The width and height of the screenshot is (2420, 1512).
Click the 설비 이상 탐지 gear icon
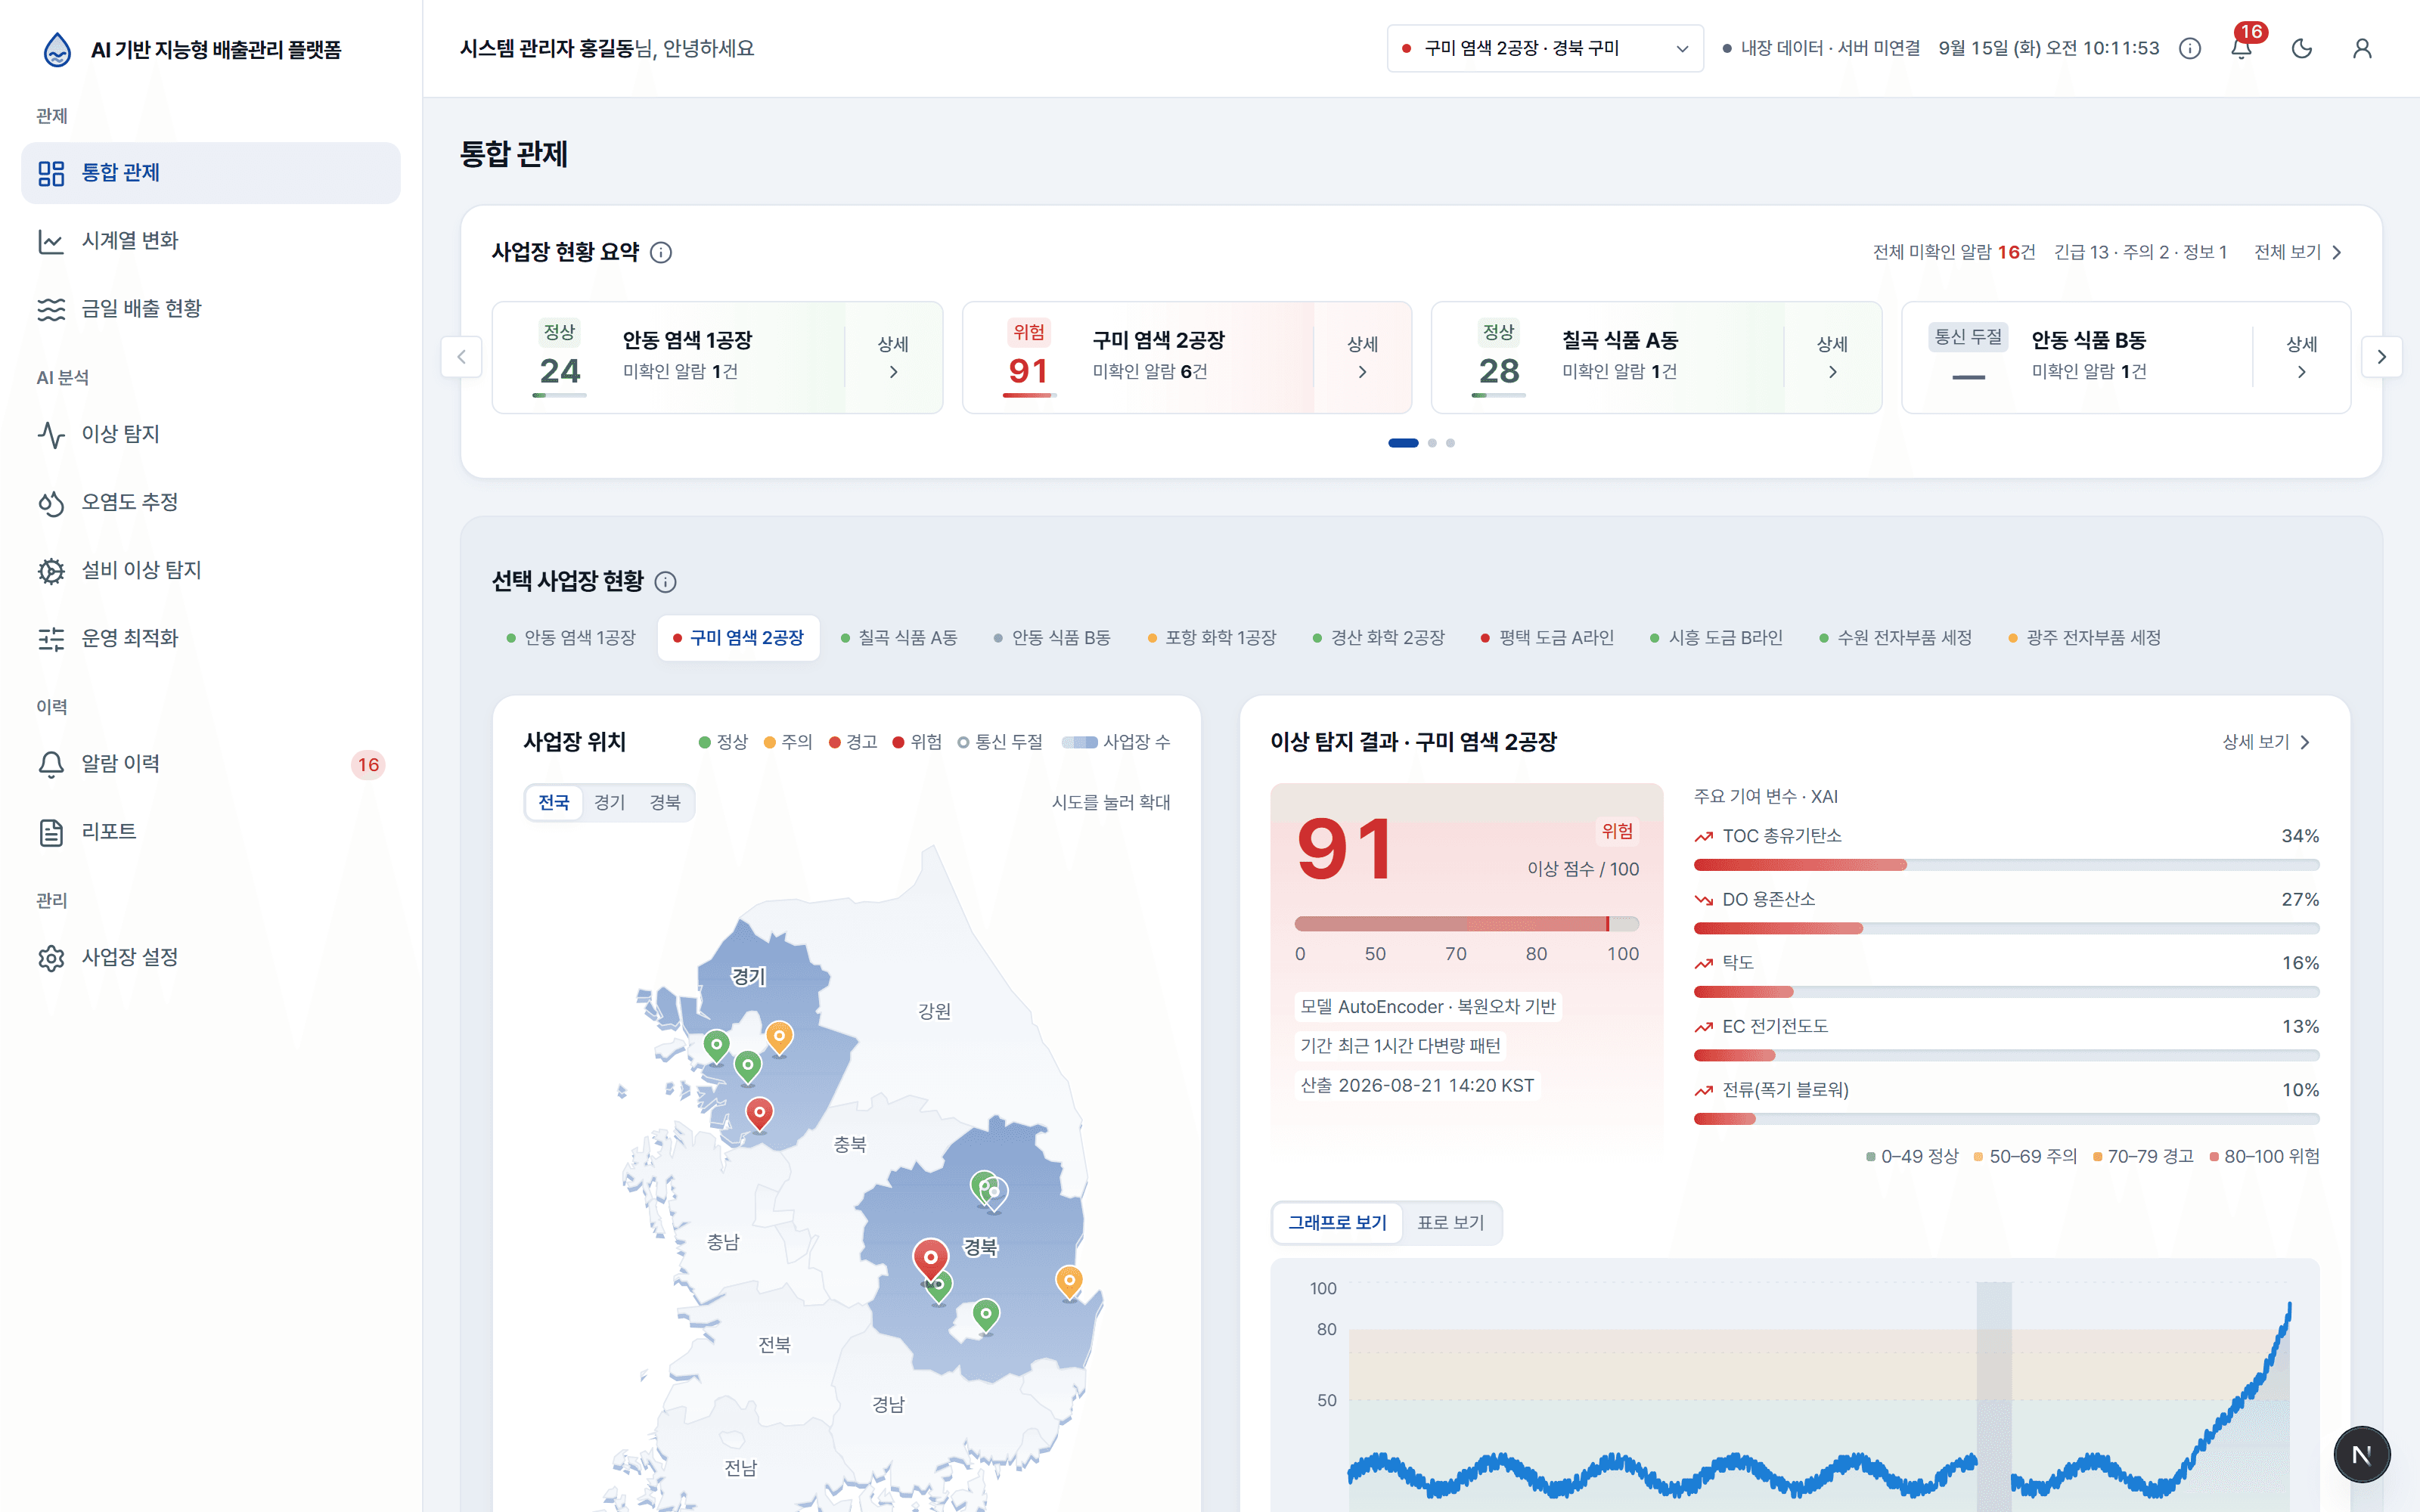tap(51, 570)
